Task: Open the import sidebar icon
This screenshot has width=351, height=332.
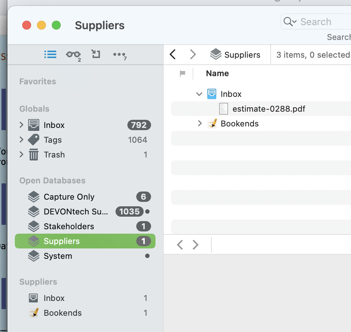Action: (x=96, y=55)
